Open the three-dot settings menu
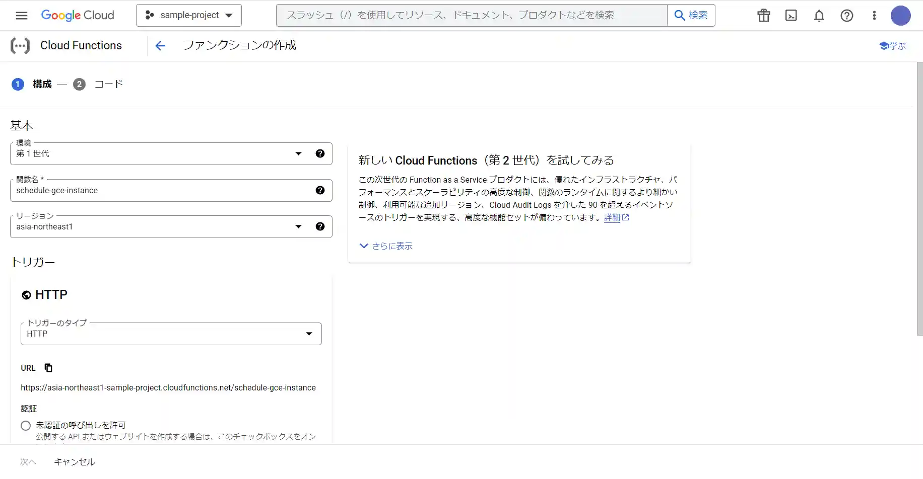Viewport: 923px width, 479px height. coord(874,16)
